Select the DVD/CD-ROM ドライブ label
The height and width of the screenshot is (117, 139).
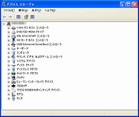[30, 32]
